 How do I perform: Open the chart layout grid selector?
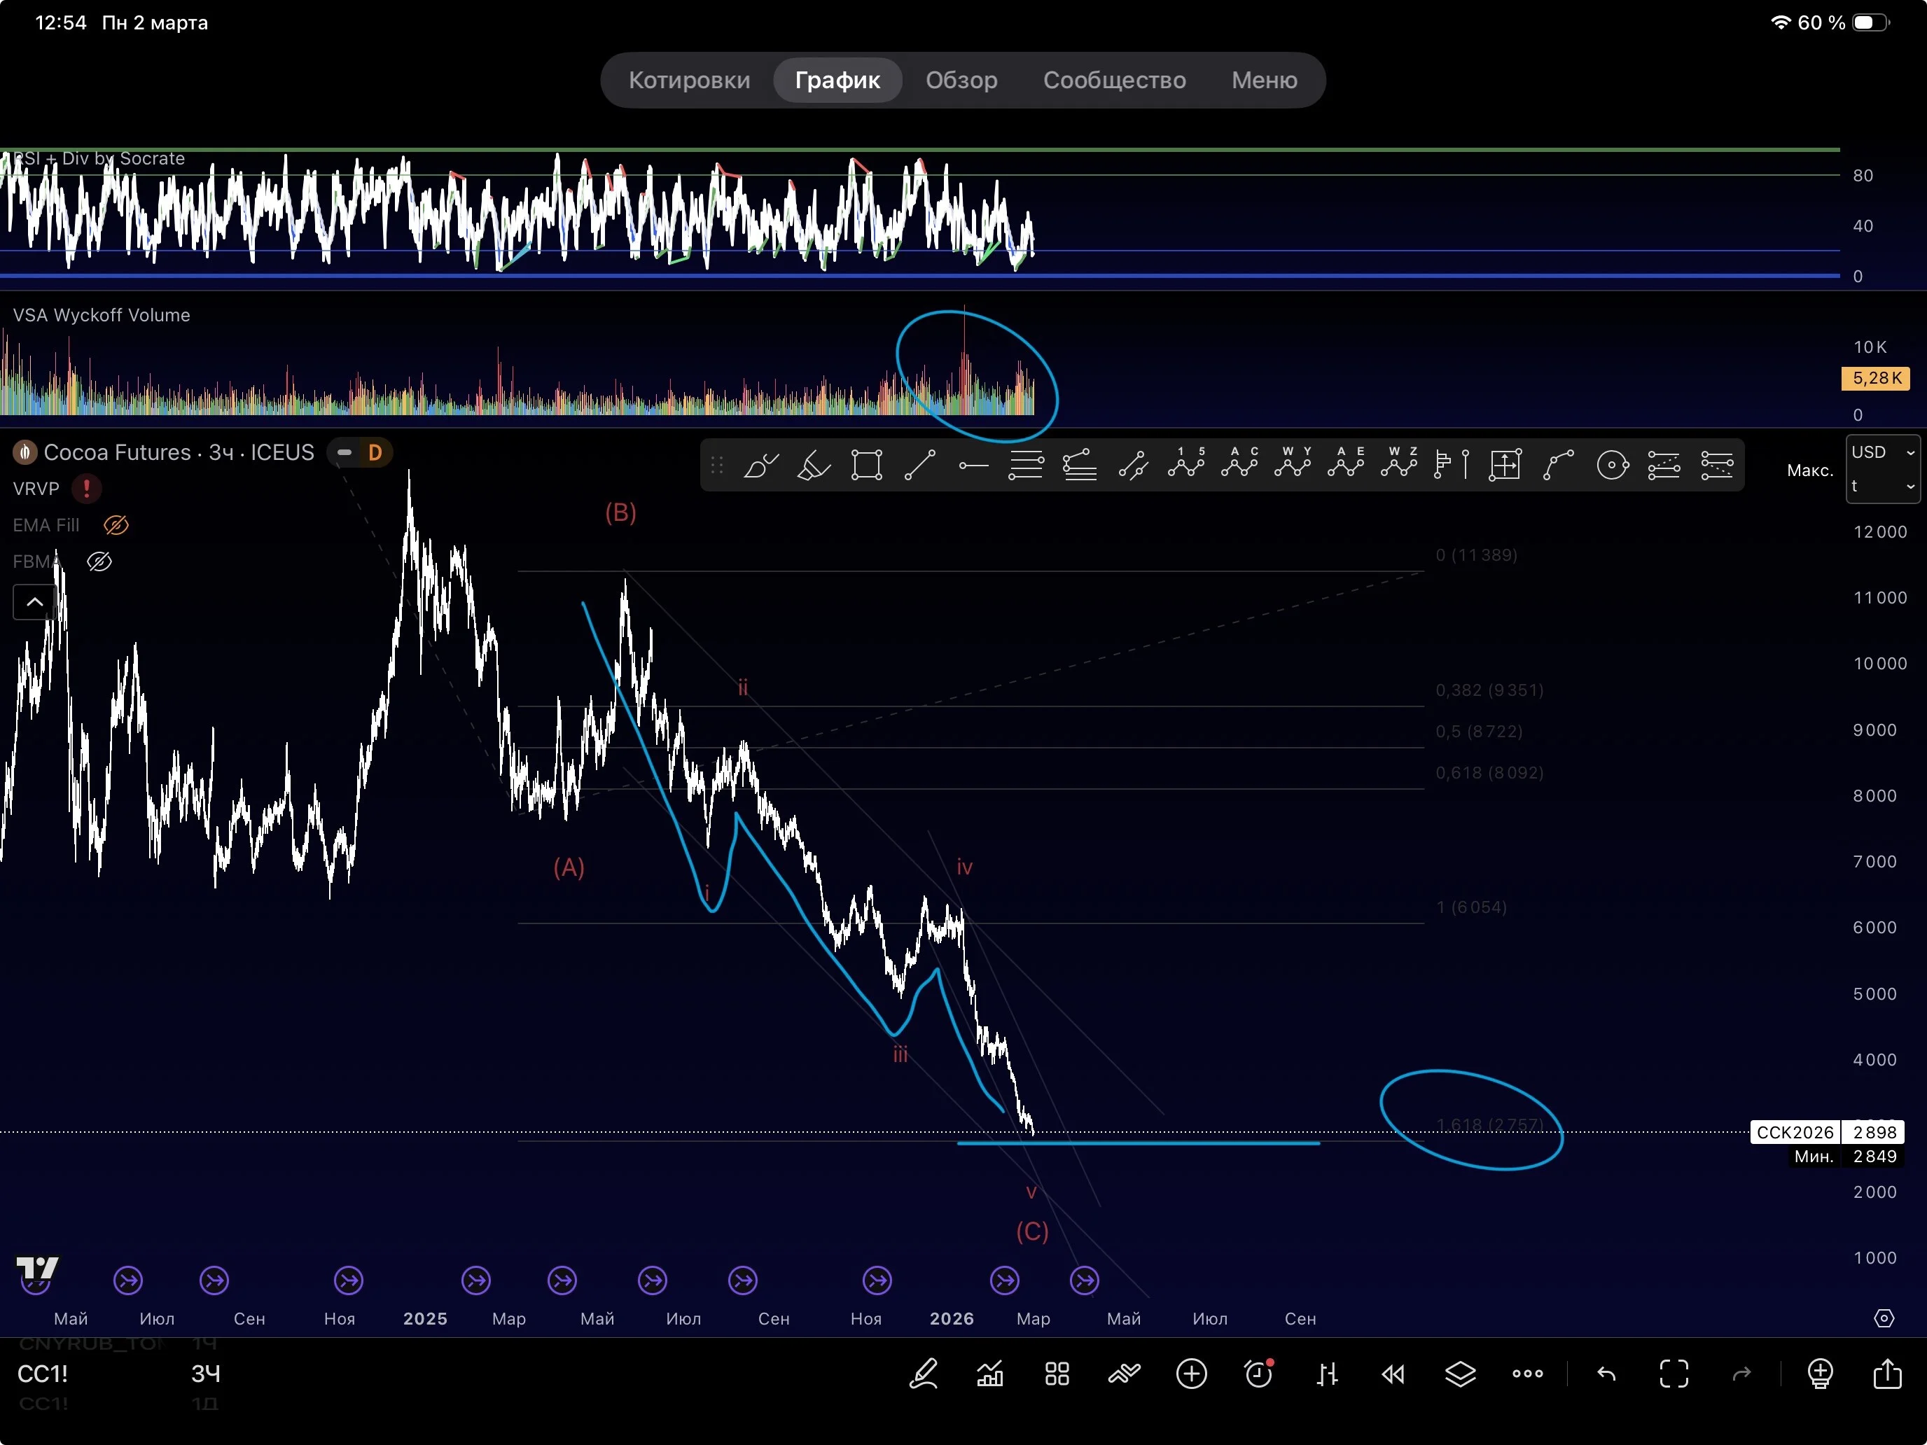[x=1057, y=1374]
